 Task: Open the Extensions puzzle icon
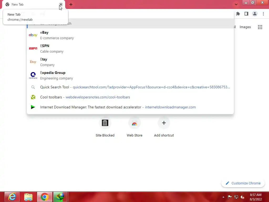(238, 14)
